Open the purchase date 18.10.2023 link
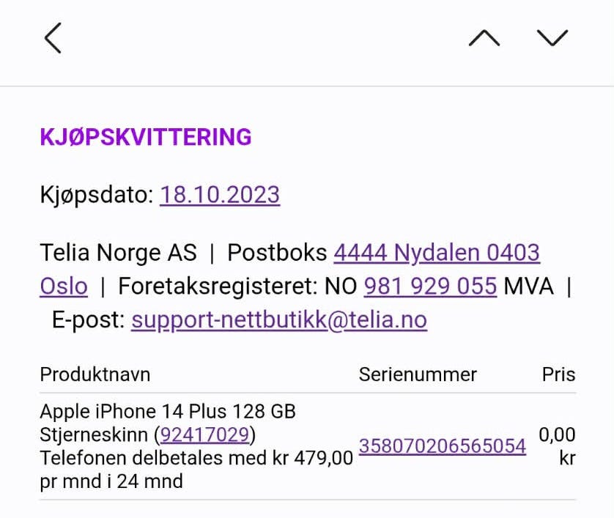This screenshot has height=518, width=614. [x=220, y=195]
